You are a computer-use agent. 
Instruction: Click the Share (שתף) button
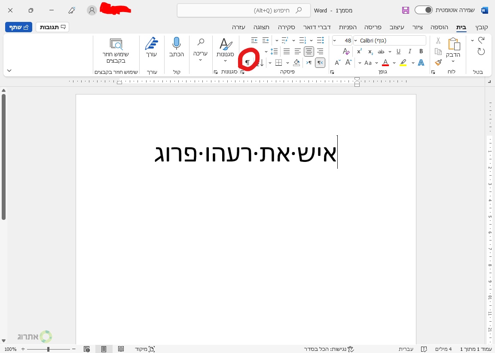tap(18, 27)
